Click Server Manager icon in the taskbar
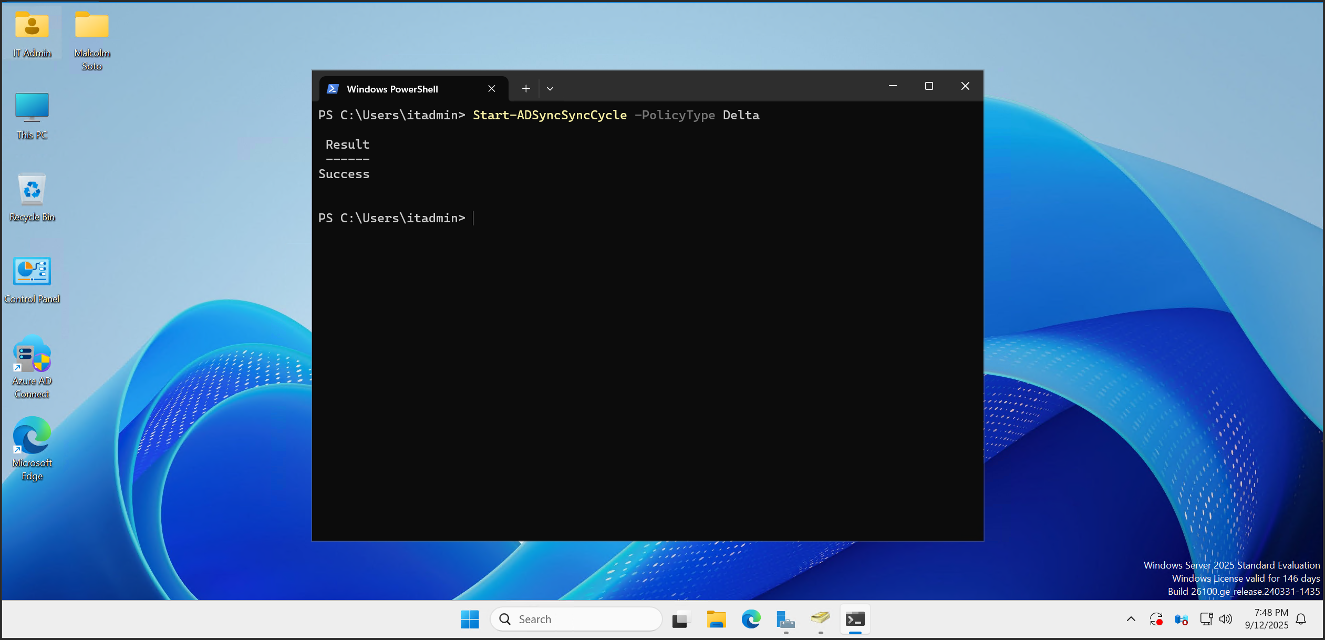 (785, 620)
